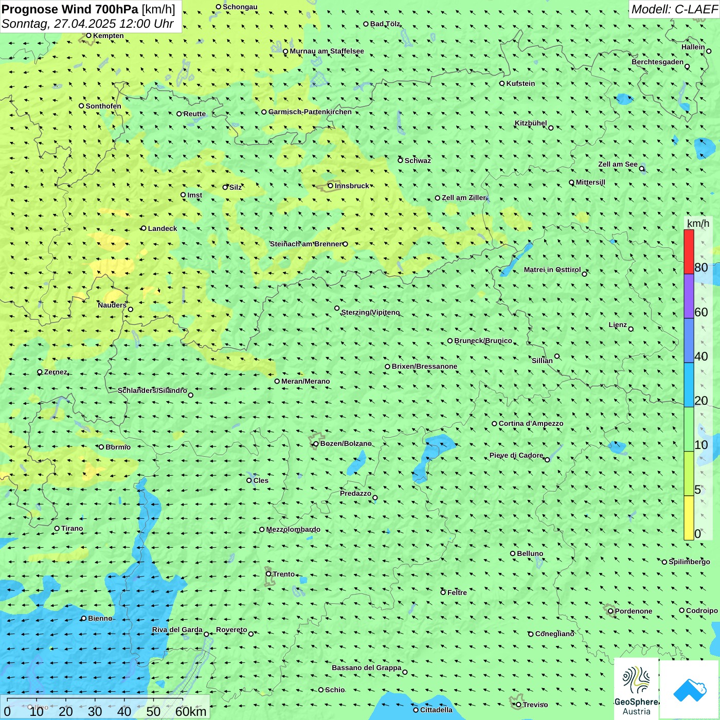The height and width of the screenshot is (720, 720).
Task: Select the 'Mittersill' map label
Action: tap(590, 182)
